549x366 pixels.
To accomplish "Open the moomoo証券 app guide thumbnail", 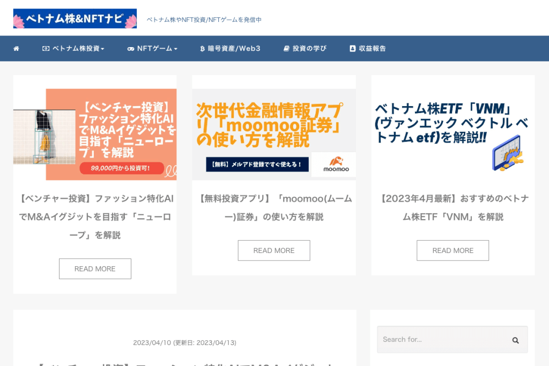I will [274, 135].
